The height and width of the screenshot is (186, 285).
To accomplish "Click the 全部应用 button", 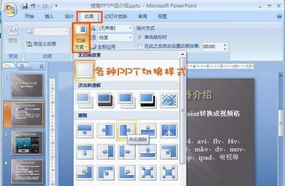I will 104,47.
